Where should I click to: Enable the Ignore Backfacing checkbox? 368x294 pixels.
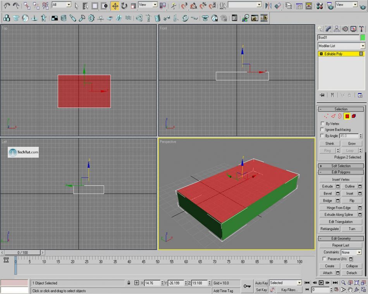pos(322,129)
